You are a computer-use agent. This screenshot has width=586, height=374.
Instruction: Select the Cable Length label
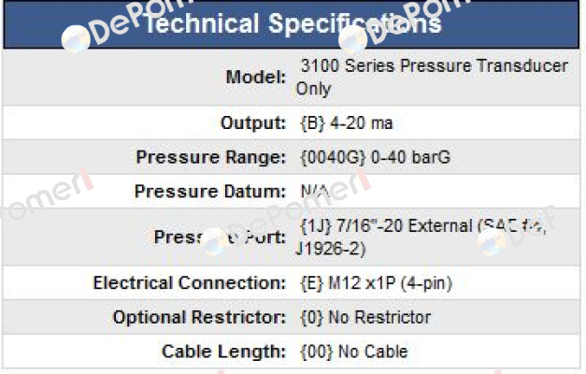[x=224, y=352]
